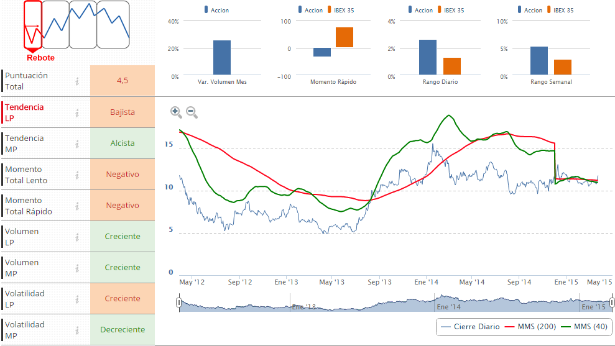Click the blue Accion bar in Rango Semanal chart
615x346 pixels.
539,61
